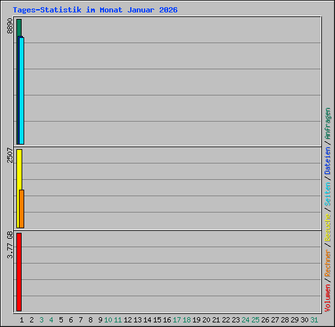This screenshot has width=335, height=327.
Task: Click the yellow Besuche bar for day 1
Action: 18,169
